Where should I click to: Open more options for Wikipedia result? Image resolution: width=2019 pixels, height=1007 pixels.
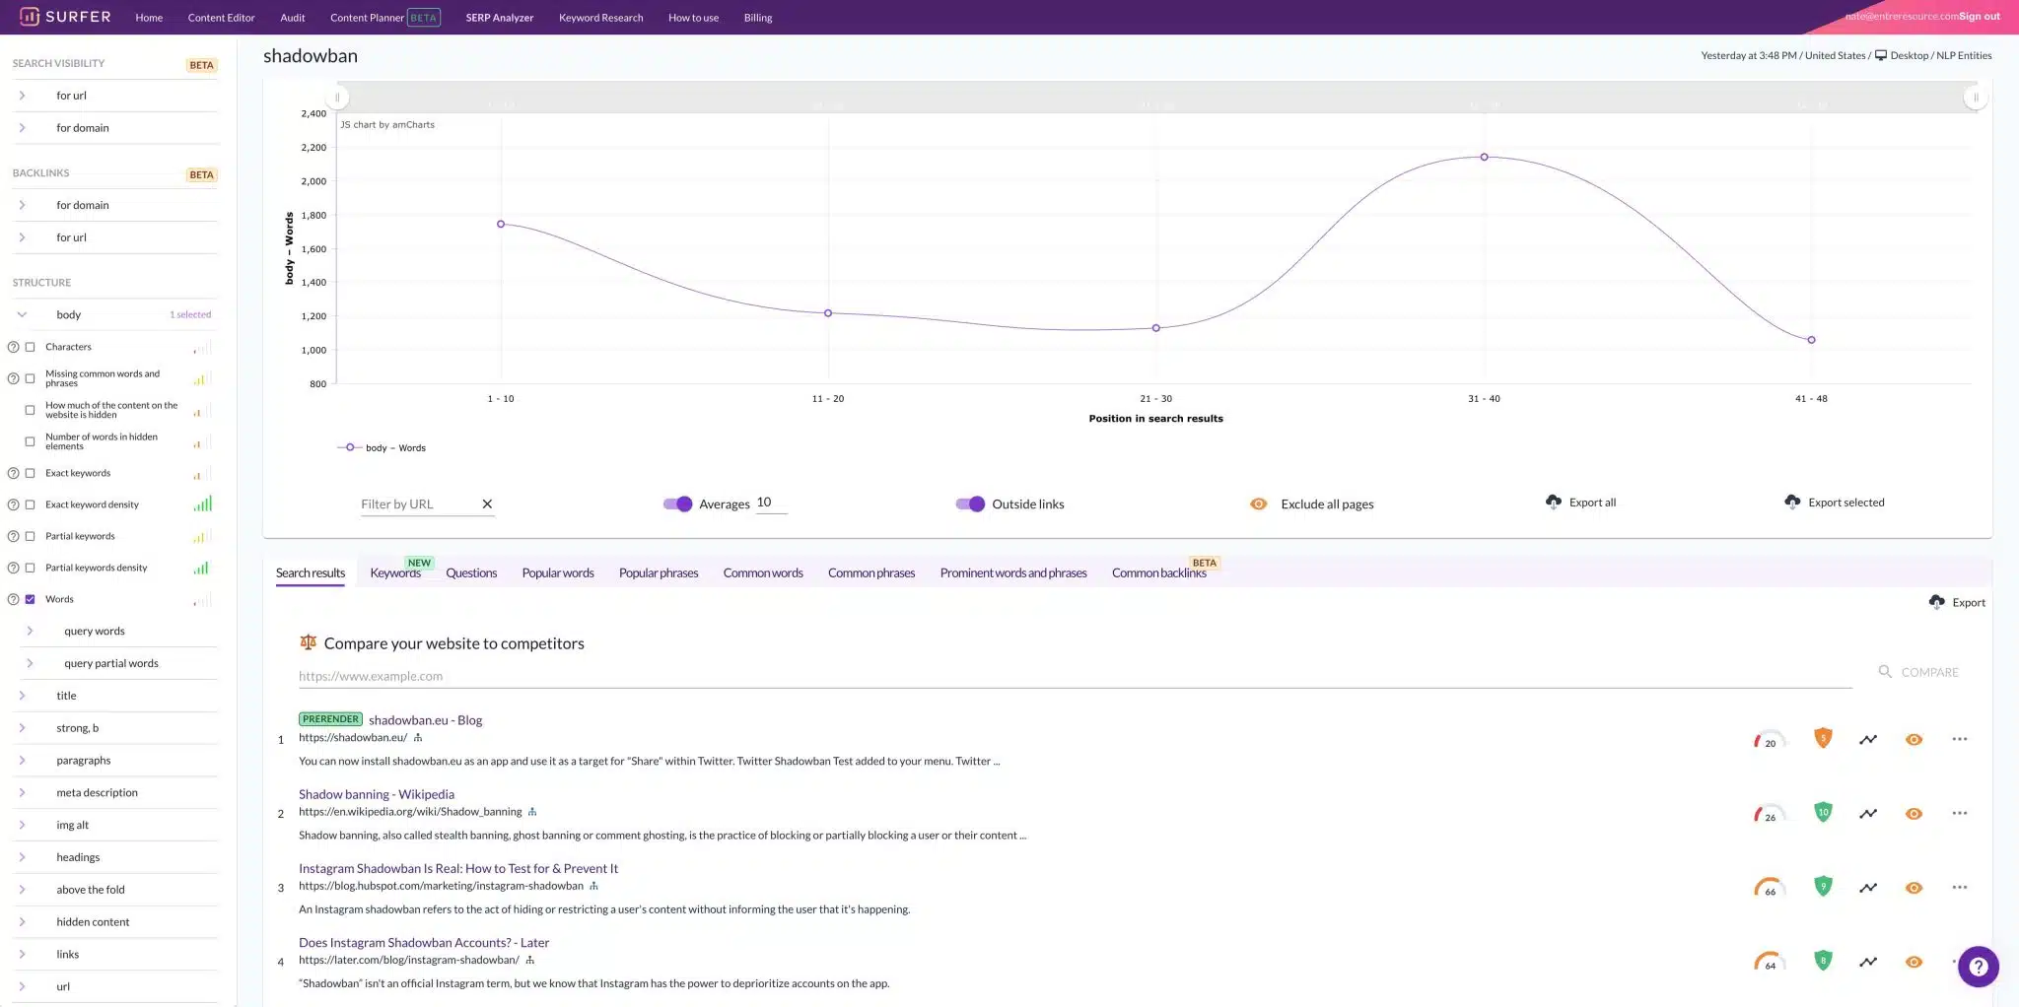[x=1959, y=813]
